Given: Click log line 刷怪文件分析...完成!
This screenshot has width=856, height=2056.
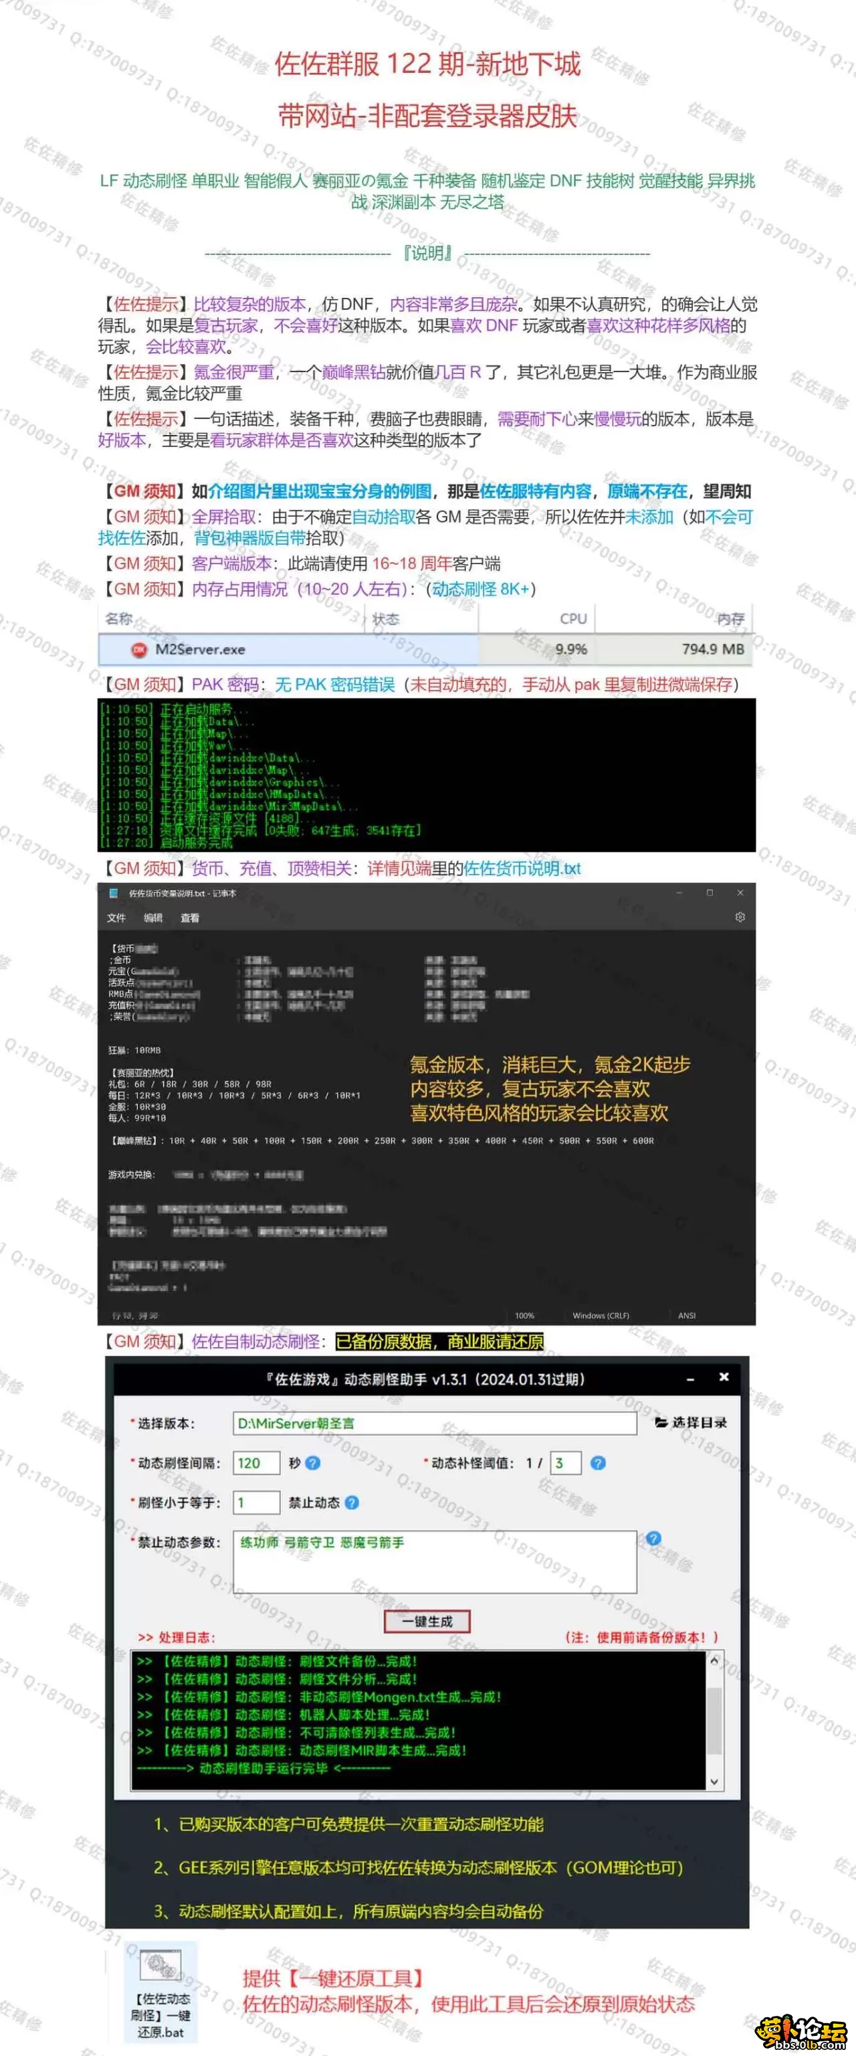Looking at the screenshot, I should [x=277, y=1679].
